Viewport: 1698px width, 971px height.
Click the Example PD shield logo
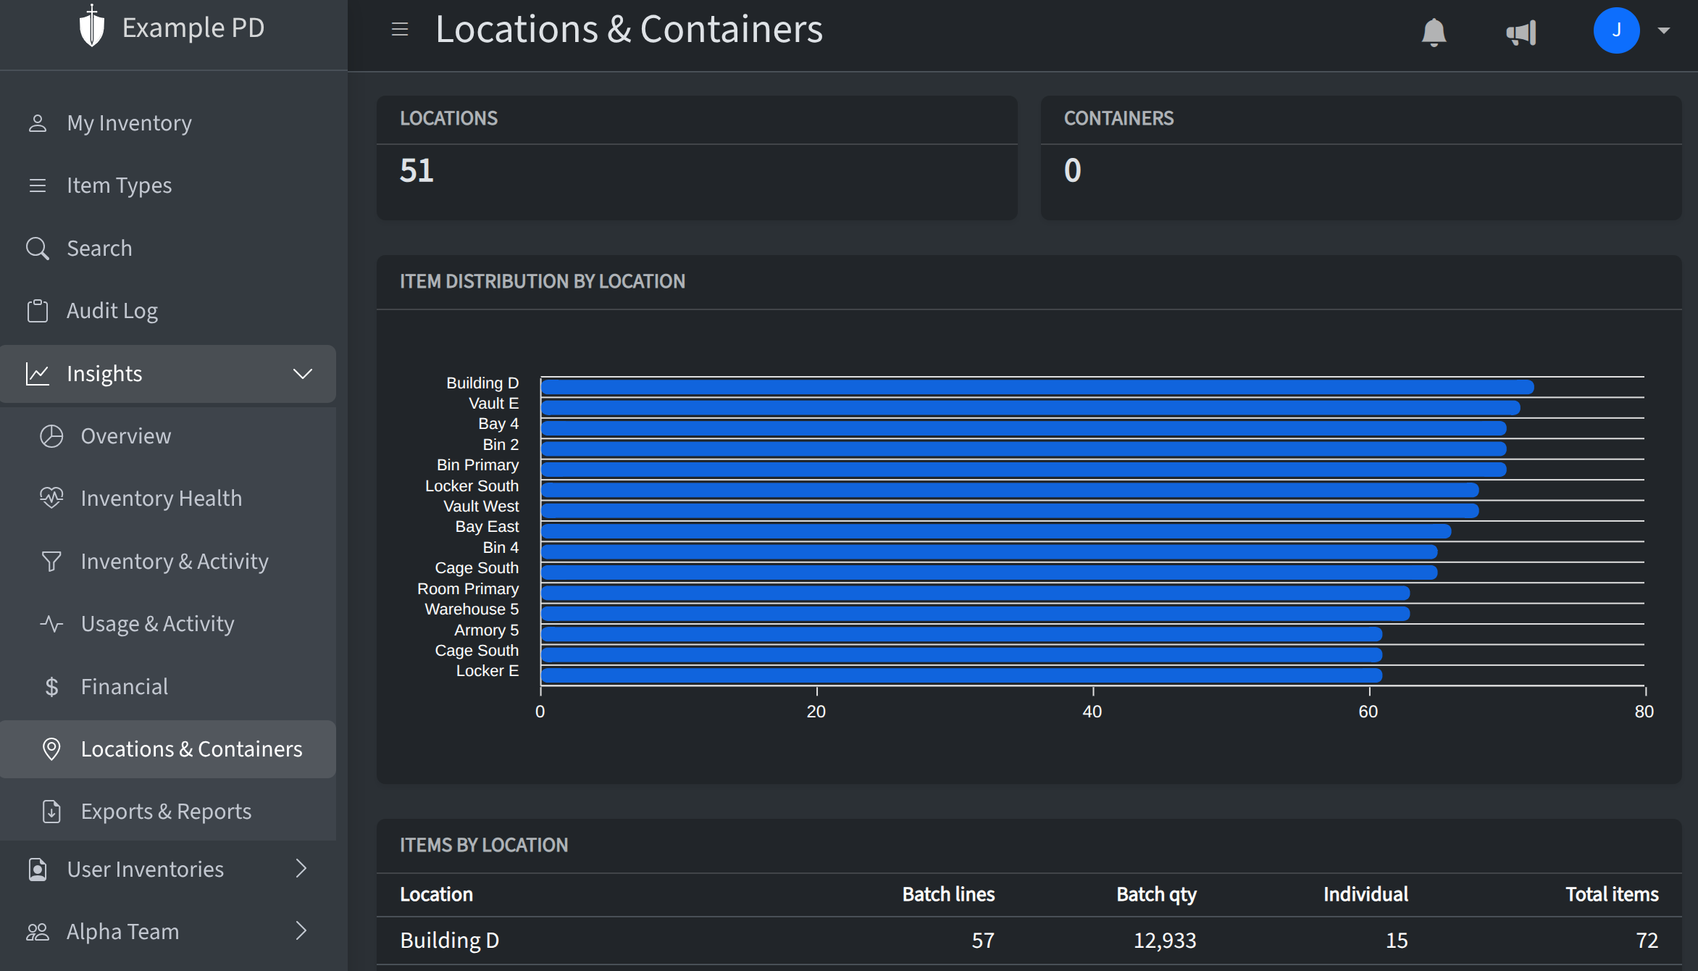pos(92,27)
